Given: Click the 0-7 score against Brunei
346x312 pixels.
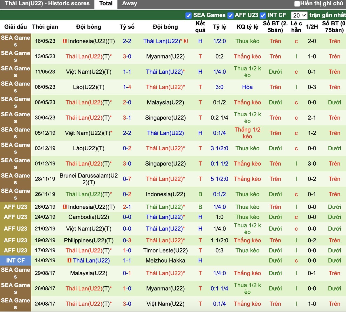Looking at the screenshot, I should click(x=127, y=179).
